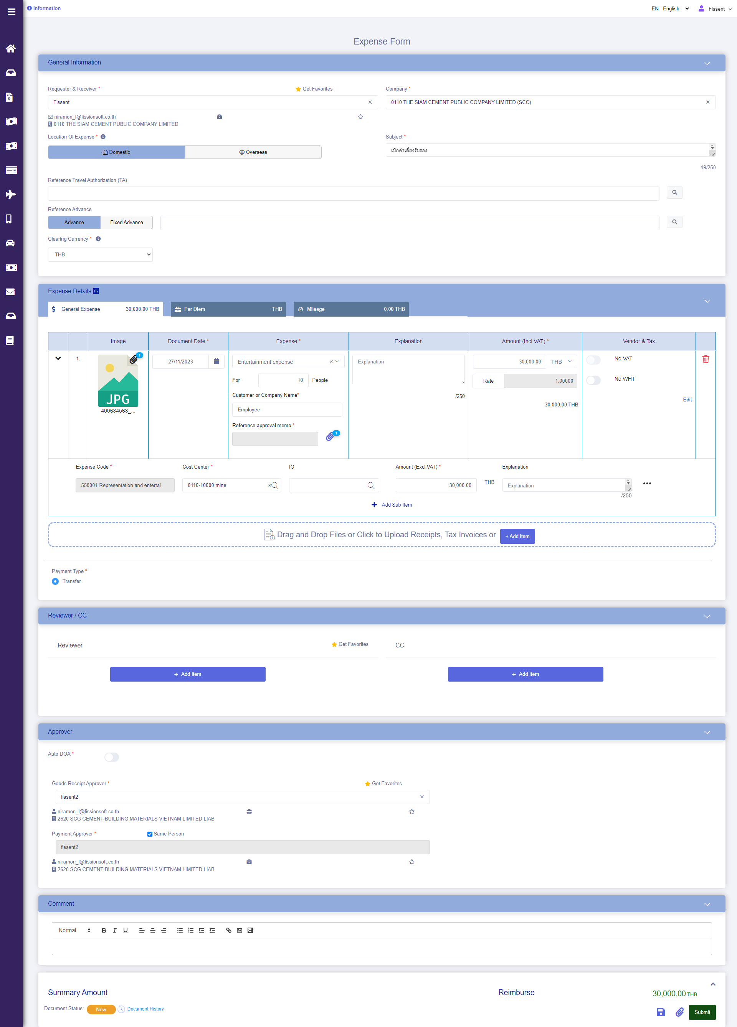This screenshot has width=737, height=1027.
Task: Select the Overseas location tab
Action: 253,152
